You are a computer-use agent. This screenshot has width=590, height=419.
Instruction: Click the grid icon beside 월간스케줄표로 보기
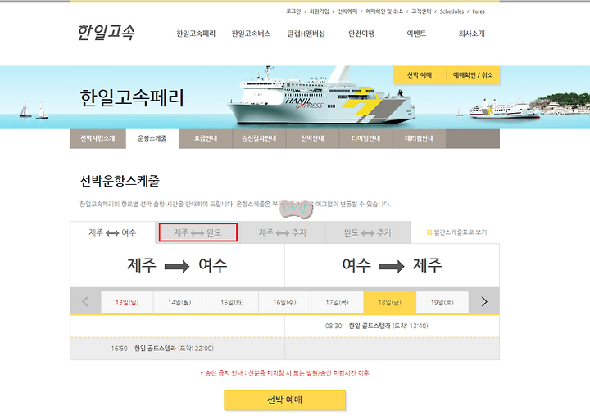click(x=429, y=232)
